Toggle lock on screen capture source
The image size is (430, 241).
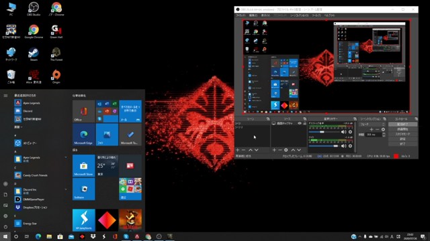click(304, 123)
